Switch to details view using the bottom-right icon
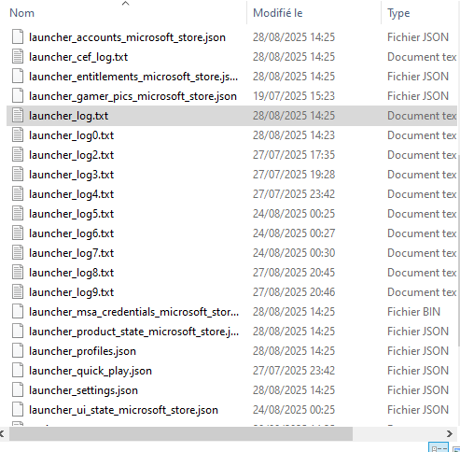Image resolution: width=460 pixels, height=452 pixels. pyautogui.click(x=439, y=447)
